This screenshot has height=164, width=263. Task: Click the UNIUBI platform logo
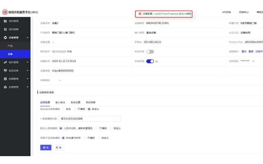point(5,12)
